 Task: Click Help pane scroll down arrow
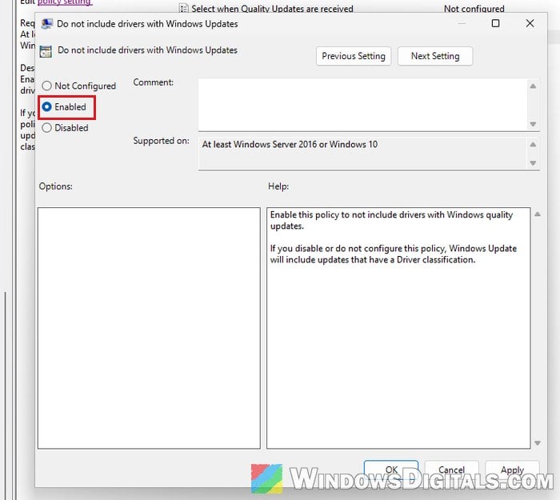point(537,443)
